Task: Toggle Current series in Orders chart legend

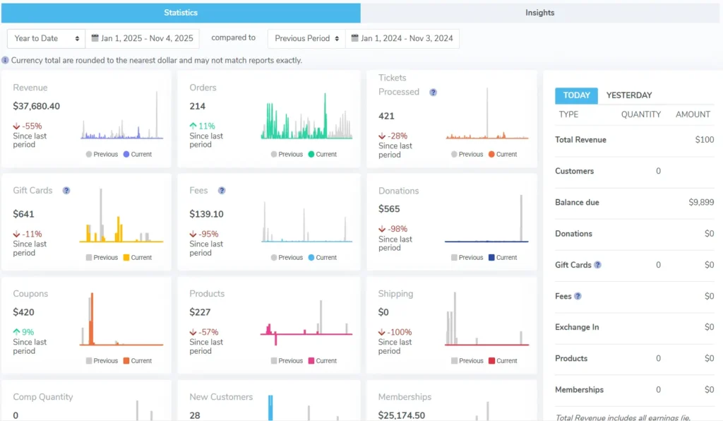Action: 322,155
